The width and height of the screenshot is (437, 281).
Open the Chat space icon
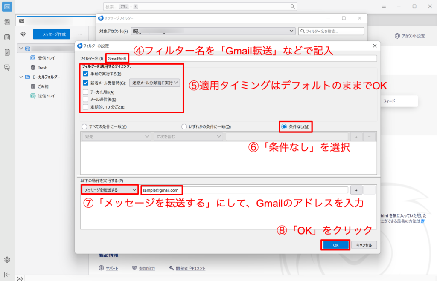(x=7, y=67)
